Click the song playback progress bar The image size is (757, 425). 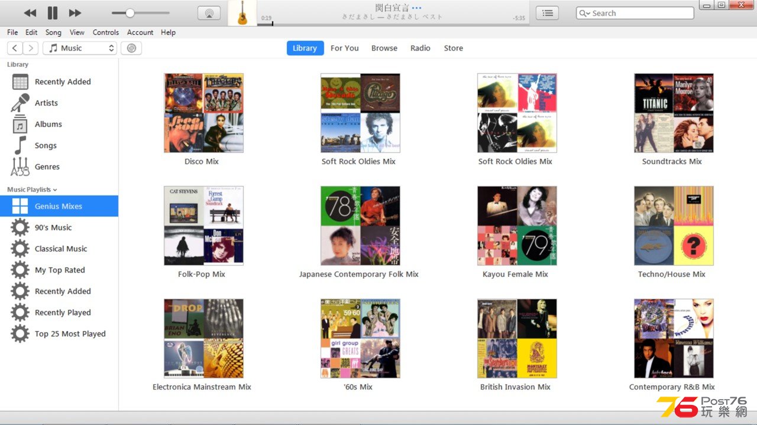point(393,25)
